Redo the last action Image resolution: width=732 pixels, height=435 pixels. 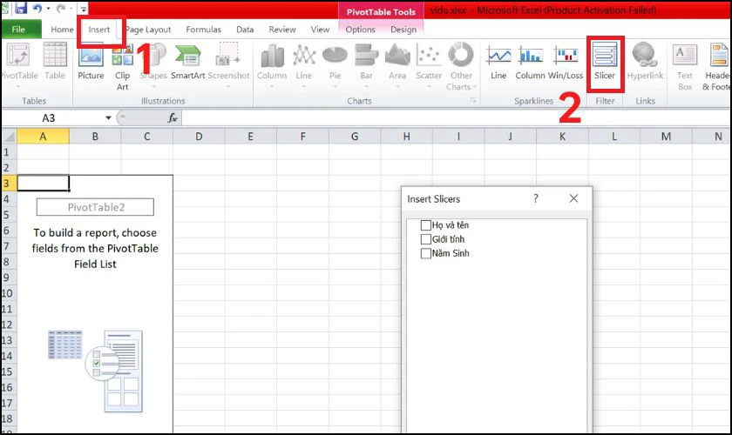click(x=61, y=8)
